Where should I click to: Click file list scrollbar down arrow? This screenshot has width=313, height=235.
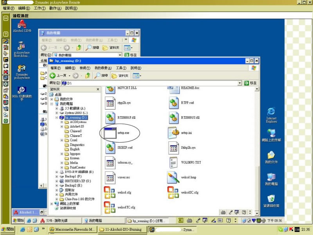[x=257, y=213]
